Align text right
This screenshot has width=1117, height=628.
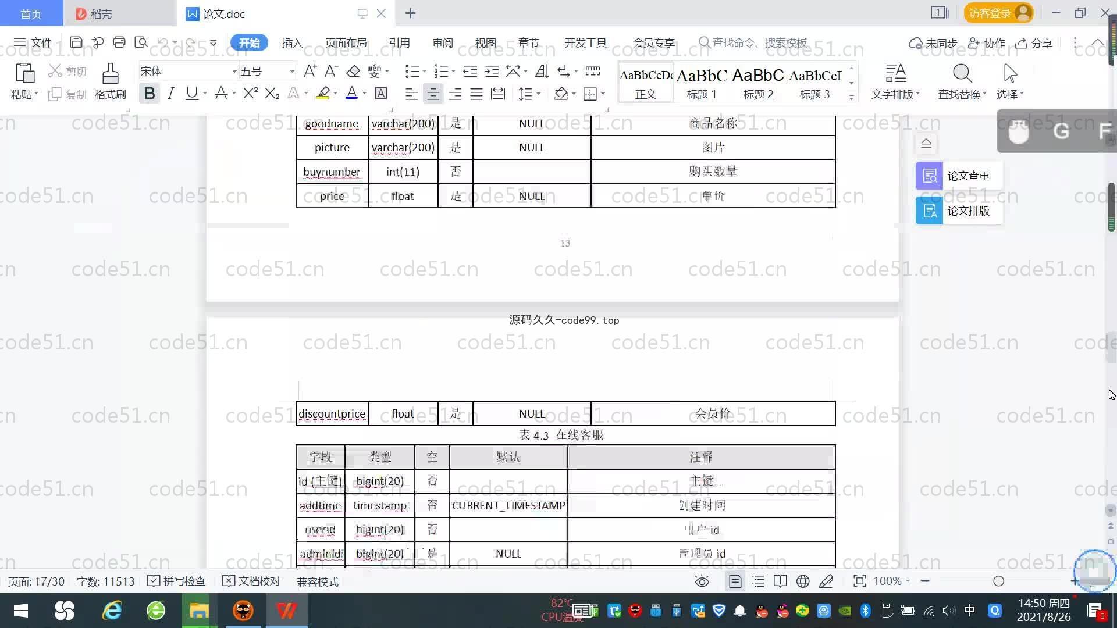coord(455,94)
